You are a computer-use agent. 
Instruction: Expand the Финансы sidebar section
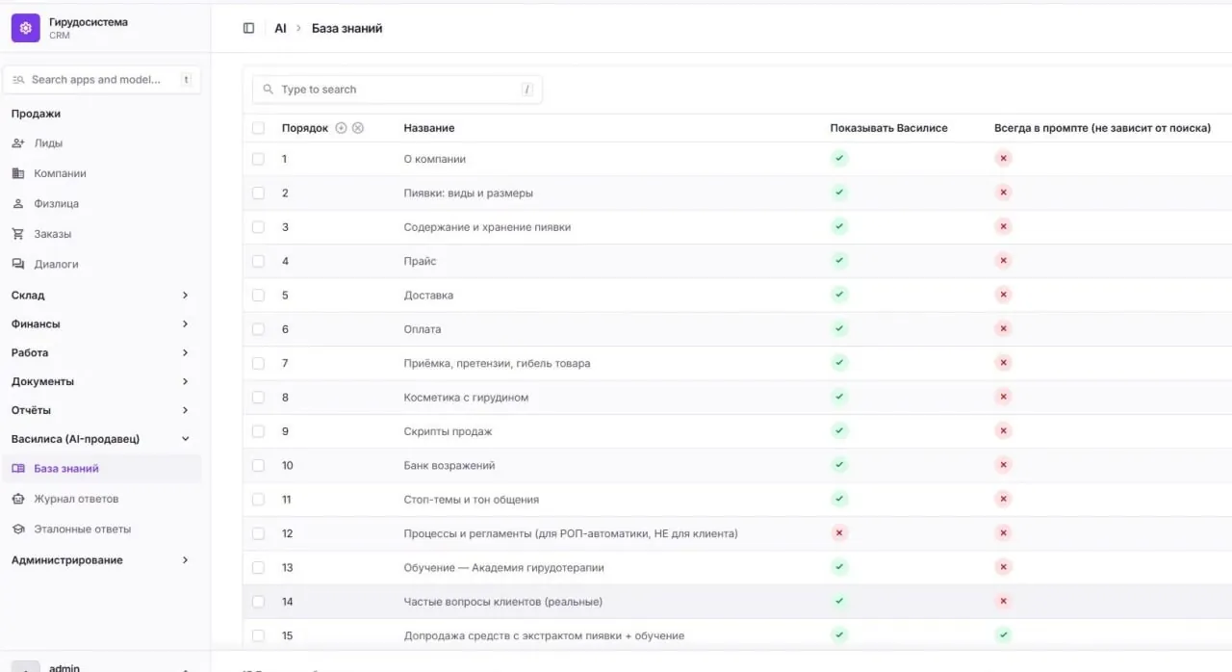click(100, 324)
